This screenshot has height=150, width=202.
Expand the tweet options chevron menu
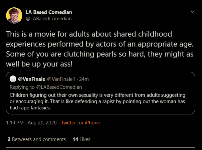tap(192, 12)
